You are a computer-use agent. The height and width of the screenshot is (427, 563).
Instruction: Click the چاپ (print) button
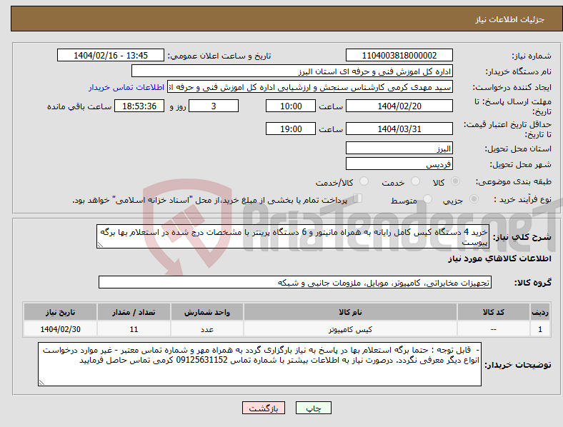(x=313, y=408)
